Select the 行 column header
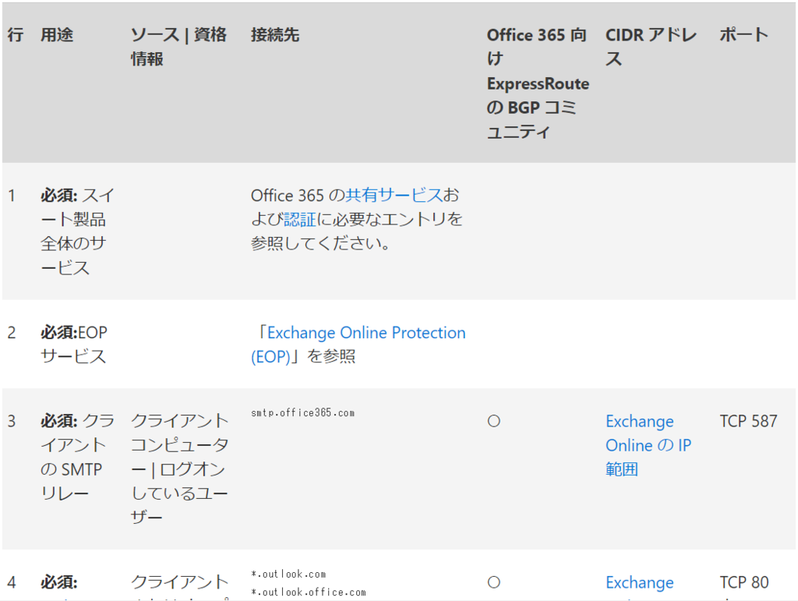 [x=13, y=34]
